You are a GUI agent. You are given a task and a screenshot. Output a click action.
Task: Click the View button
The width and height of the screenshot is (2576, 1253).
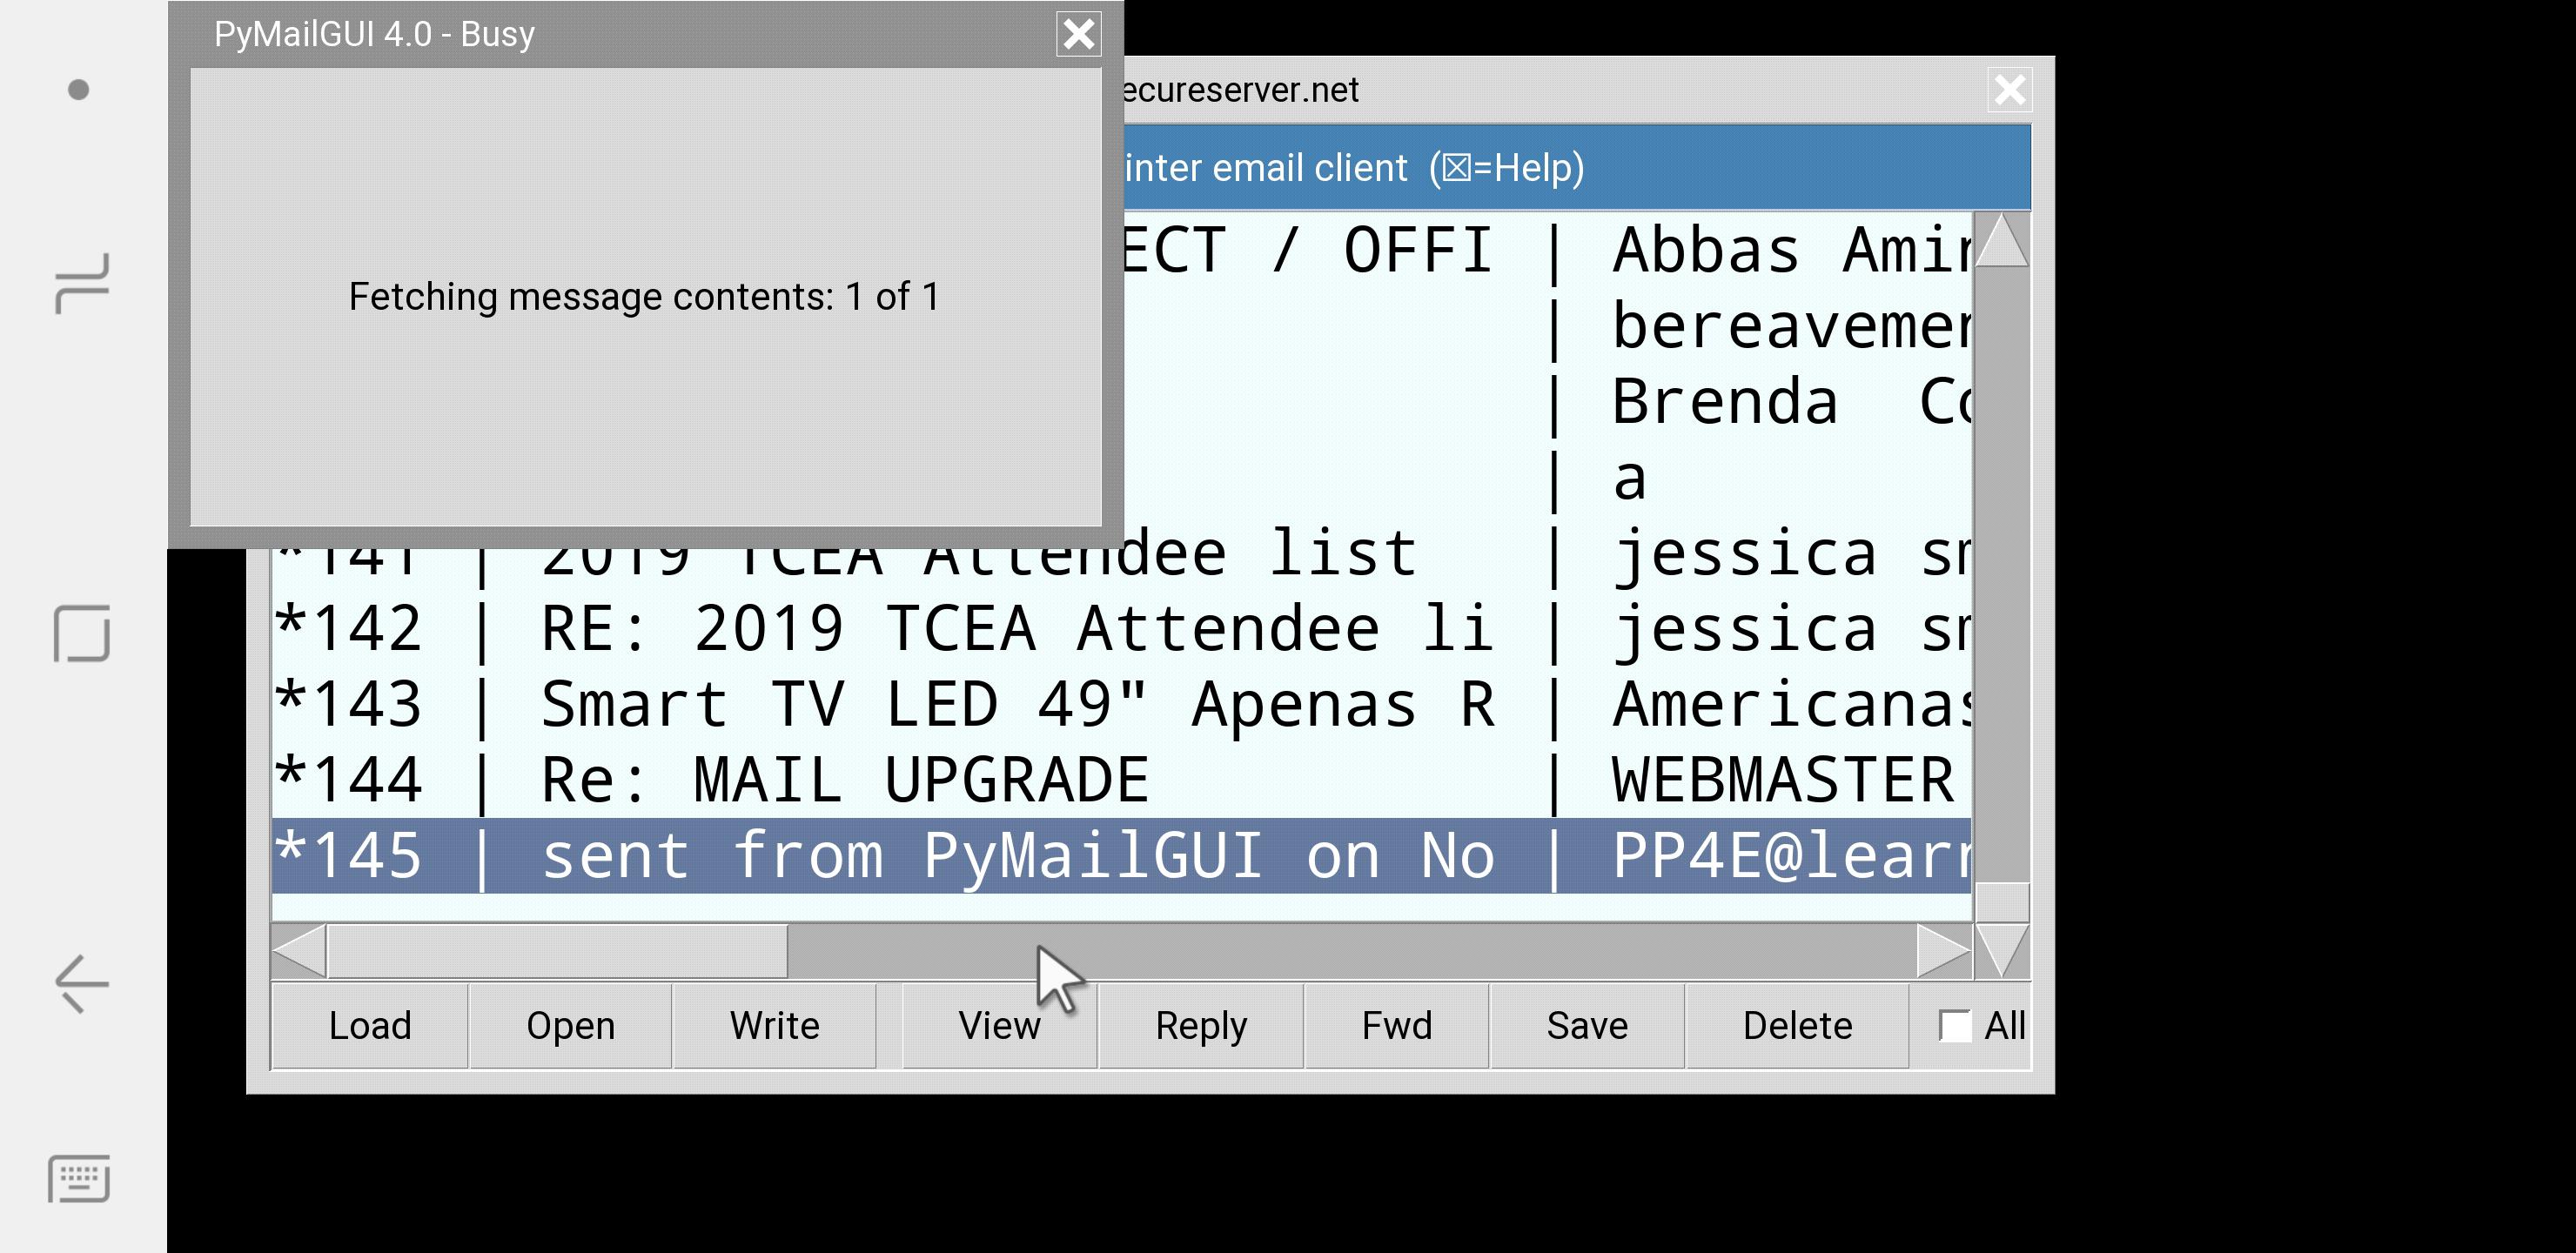click(x=998, y=1026)
